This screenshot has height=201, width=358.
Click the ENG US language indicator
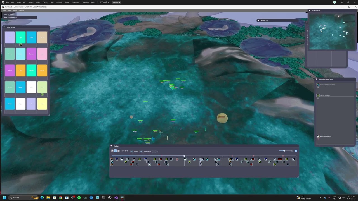(x=334, y=198)
